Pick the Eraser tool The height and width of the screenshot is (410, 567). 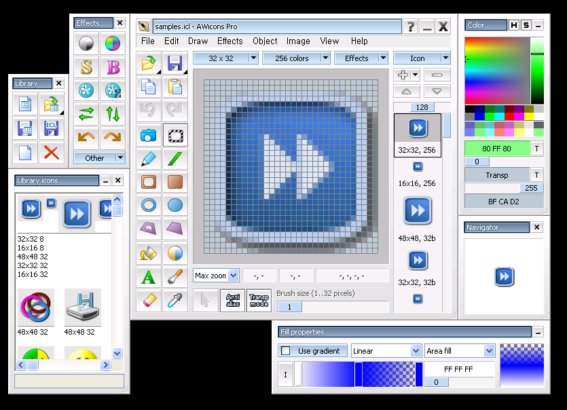(x=148, y=300)
